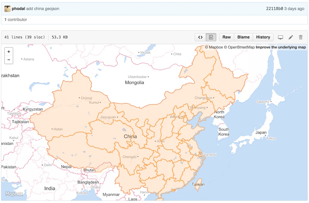
Task: Open the Improve the underlying map link
Action: point(281,47)
